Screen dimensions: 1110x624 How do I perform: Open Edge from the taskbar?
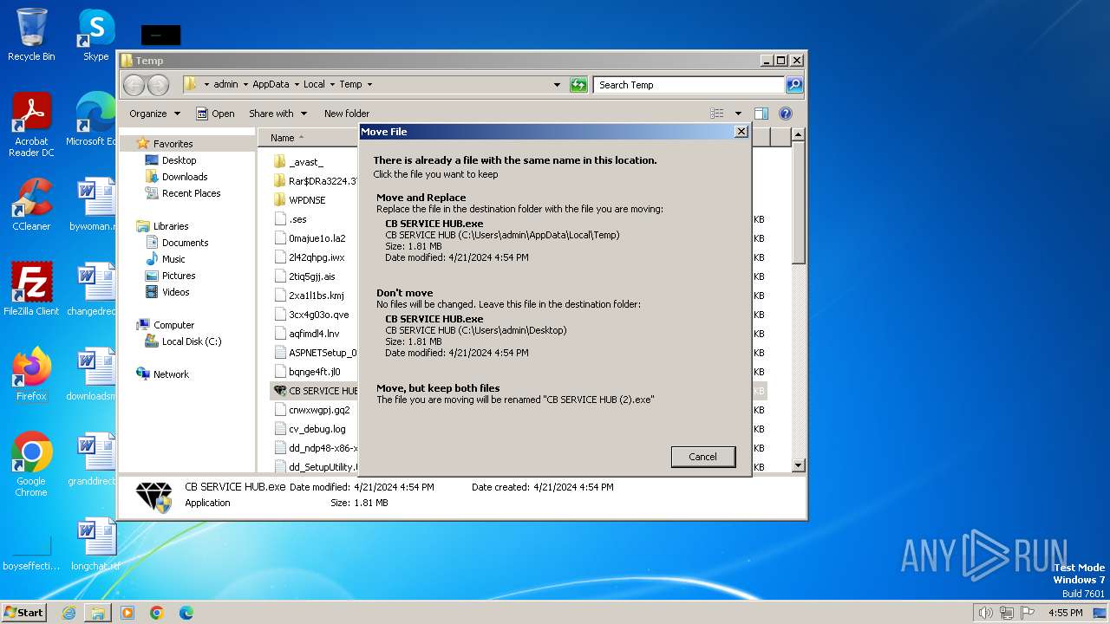(186, 613)
